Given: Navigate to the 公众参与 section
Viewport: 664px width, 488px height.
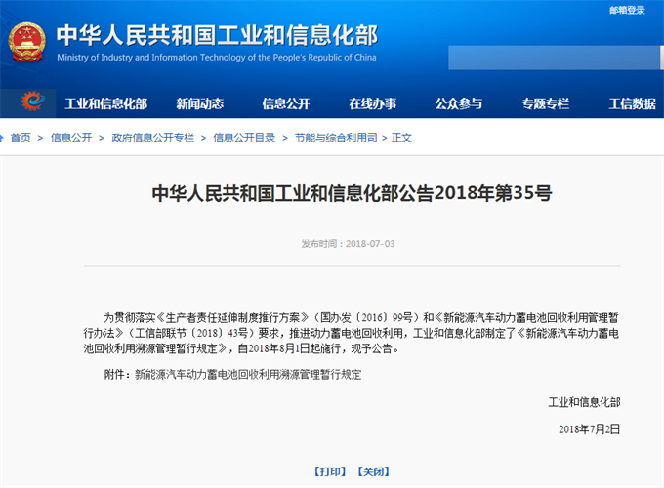Looking at the screenshot, I should pyautogui.click(x=458, y=103).
